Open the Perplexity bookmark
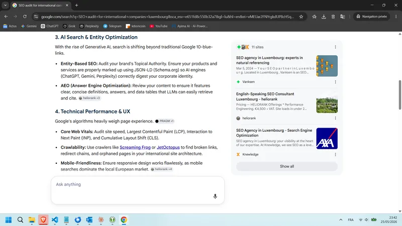Screen dimensions: 402x226 [89, 26]
